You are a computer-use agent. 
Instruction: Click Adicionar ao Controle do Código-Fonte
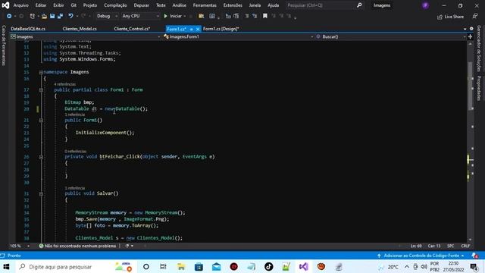(421, 256)
